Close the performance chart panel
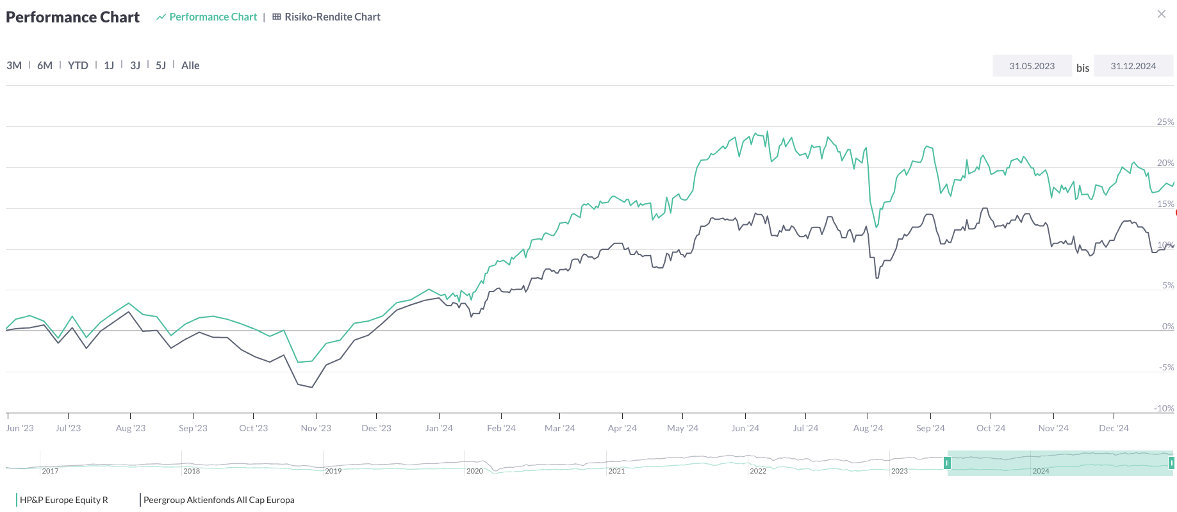The width and height of the screenshot is (1177, 512). tap(1161, 14)
